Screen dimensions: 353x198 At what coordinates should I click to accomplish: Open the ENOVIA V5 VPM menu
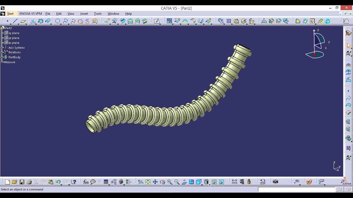(31, 14)
